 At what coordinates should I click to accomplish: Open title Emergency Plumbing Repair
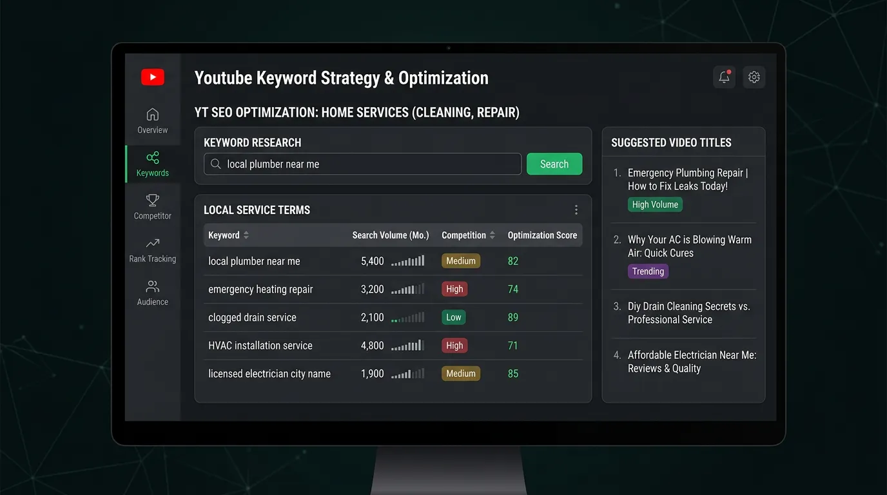pos(688,179)
